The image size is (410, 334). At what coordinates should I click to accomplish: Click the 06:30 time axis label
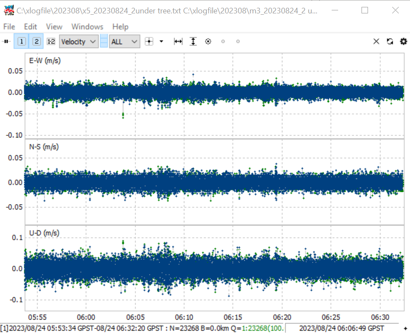tap(380, 317)
